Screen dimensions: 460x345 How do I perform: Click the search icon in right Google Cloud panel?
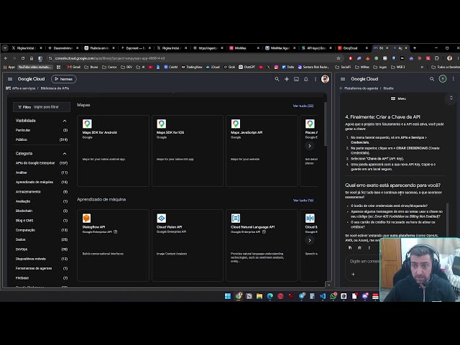(432, 79)
